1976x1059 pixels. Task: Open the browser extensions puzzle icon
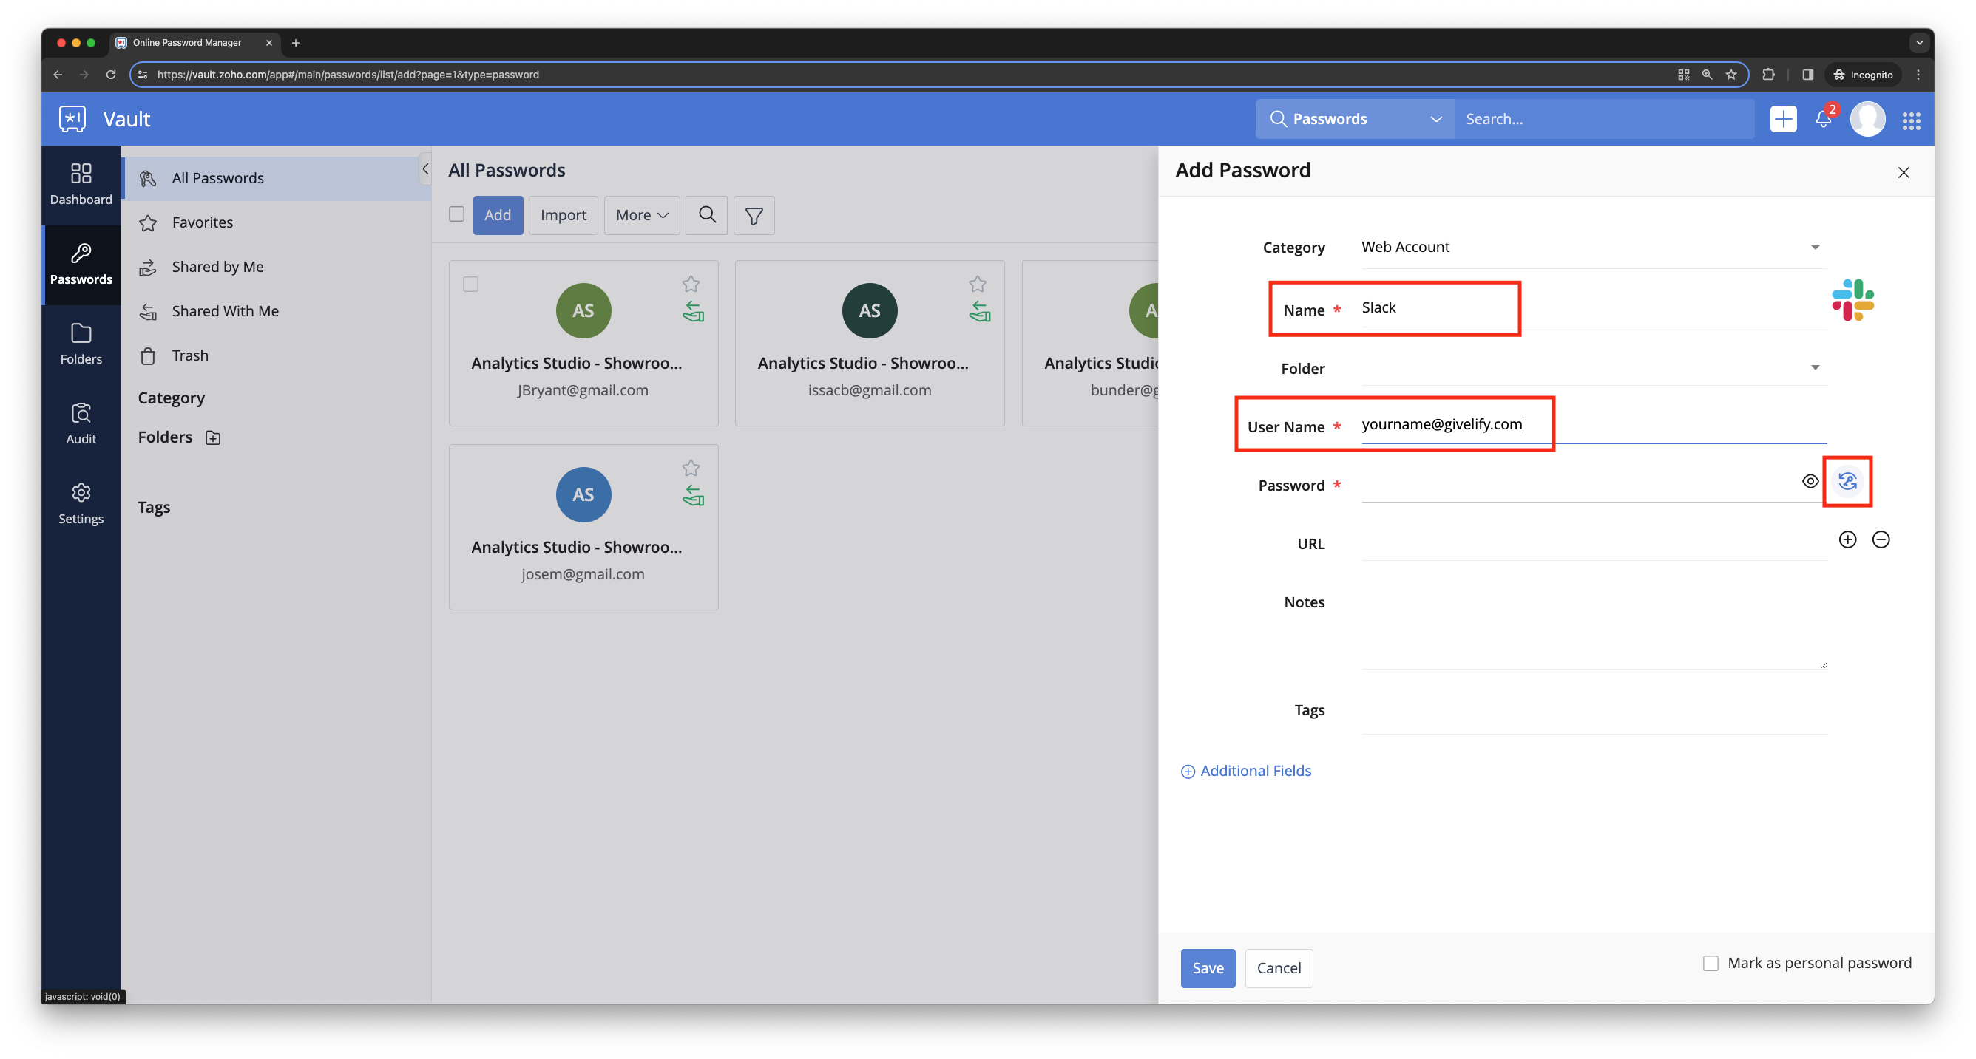click(1768, 75)
